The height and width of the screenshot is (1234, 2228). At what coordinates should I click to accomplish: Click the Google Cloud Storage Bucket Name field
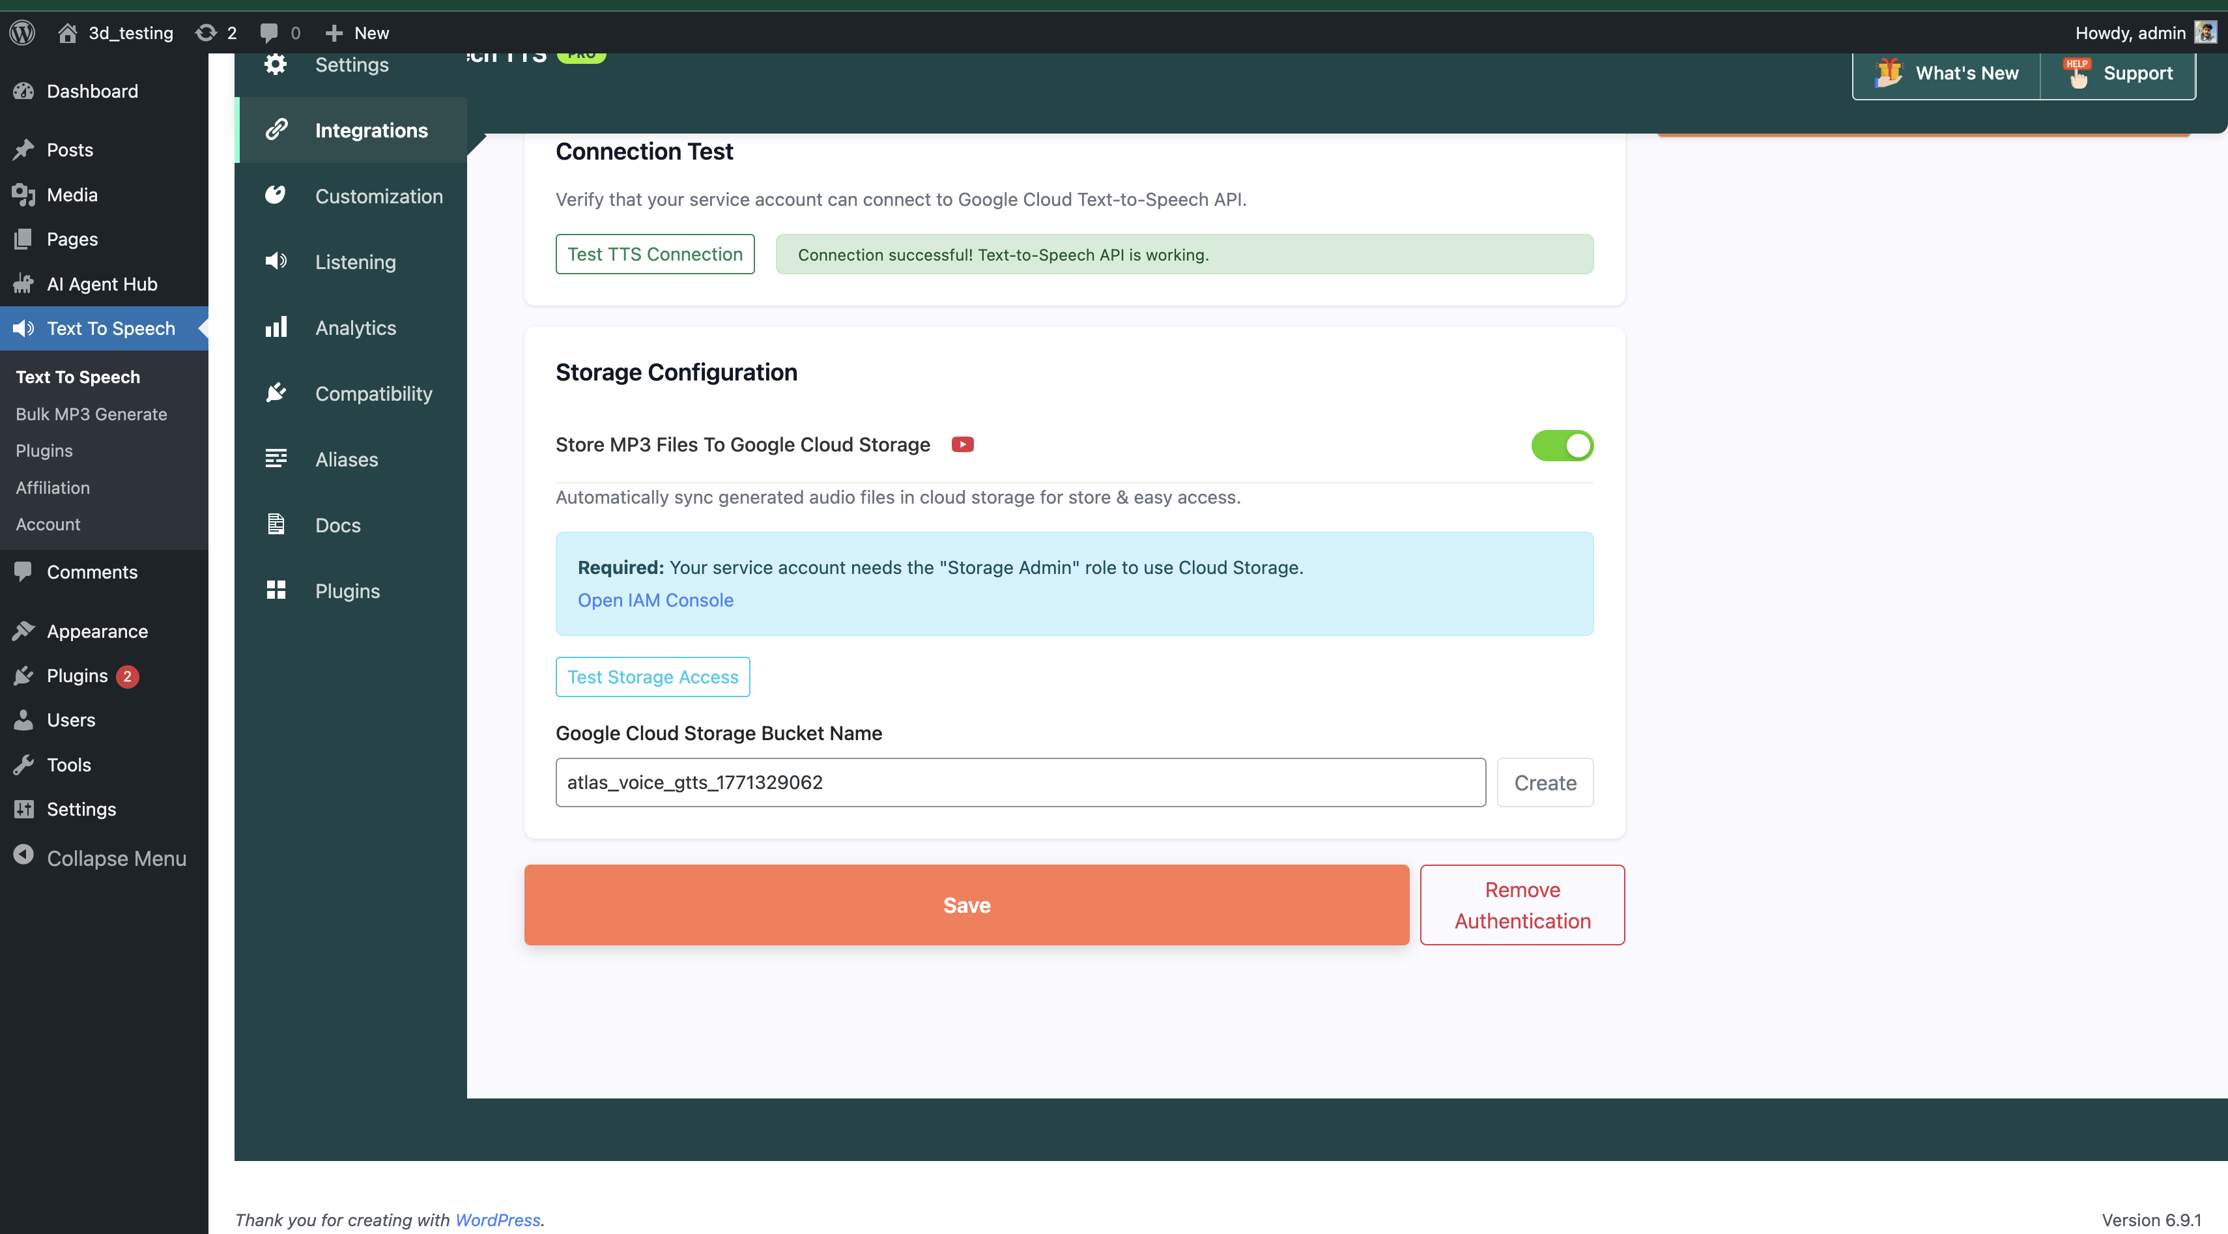point(1021,782)
